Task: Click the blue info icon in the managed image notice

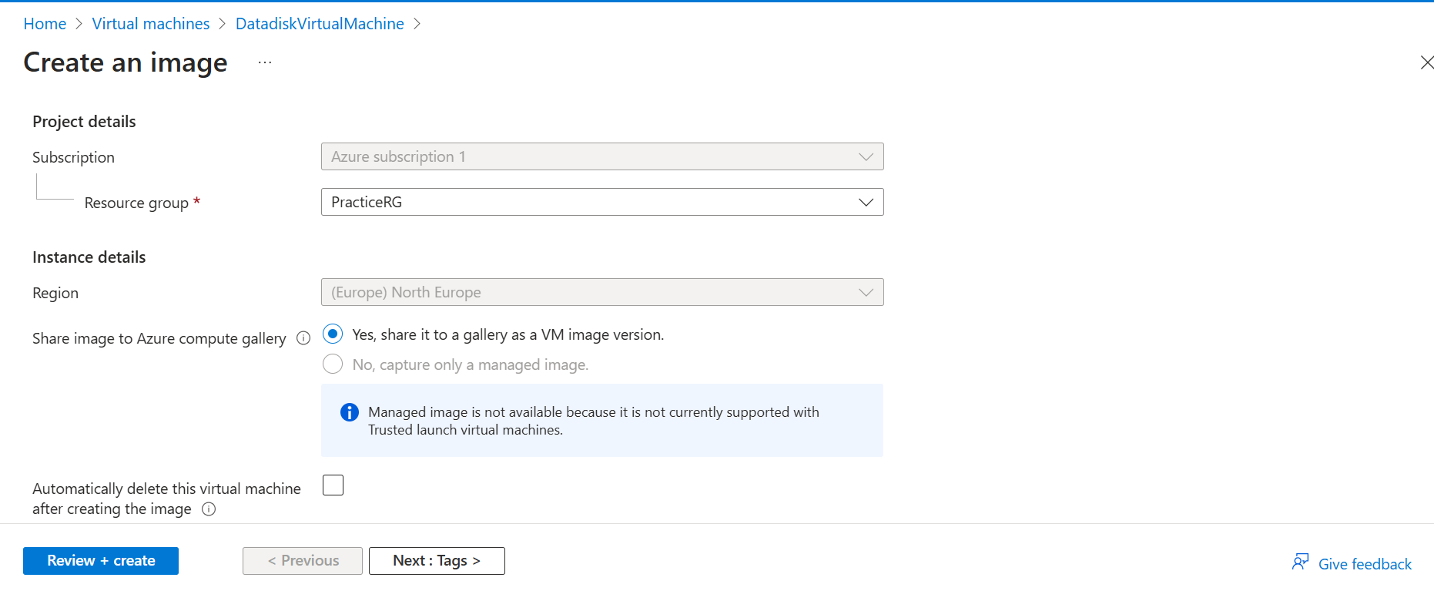Action: (x=350, y=412)
